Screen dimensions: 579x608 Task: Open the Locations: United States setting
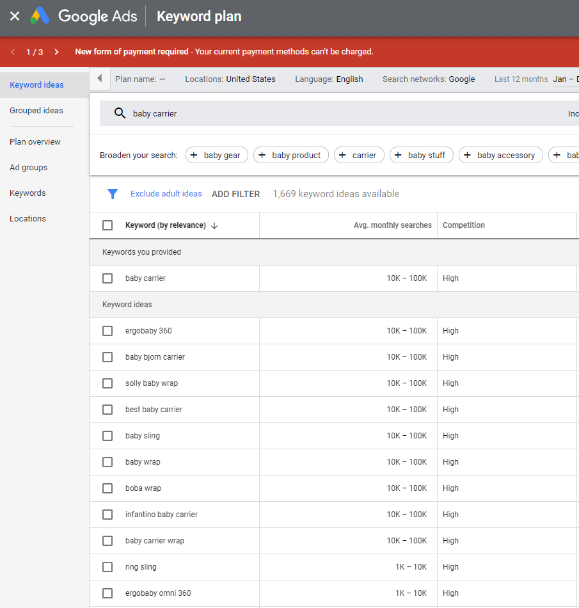(x=230, y=79)
